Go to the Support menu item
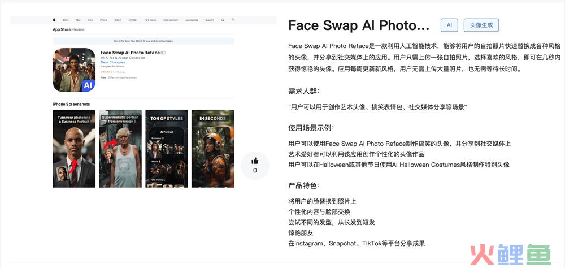This screenshot has height=268, width=565. click(x=210, y=20)
